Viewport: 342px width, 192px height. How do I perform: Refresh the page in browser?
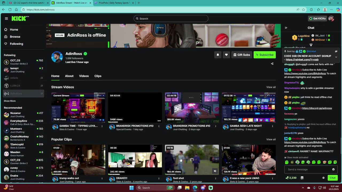[10, 10]
